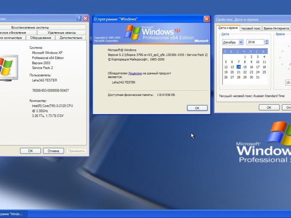Select day 24 in the calendar

[x=258, y=72]
